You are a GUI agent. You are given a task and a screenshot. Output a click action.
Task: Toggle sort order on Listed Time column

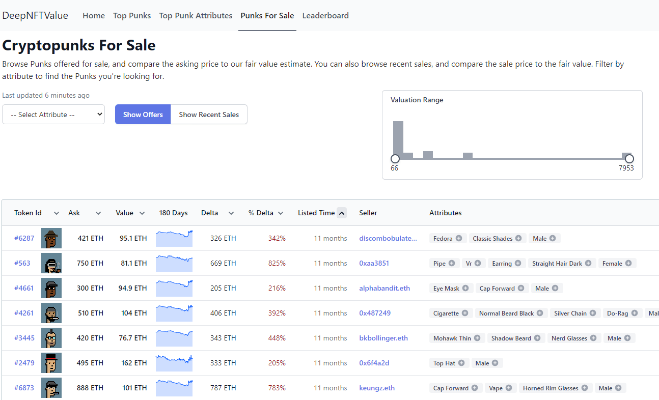click(341, 213)
